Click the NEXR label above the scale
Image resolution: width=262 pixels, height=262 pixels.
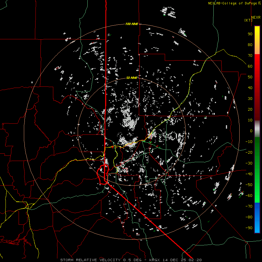pyautogui.click(x=256, y=17)
